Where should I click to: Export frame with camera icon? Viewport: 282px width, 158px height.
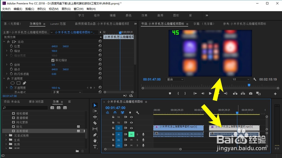pos(251,93)
